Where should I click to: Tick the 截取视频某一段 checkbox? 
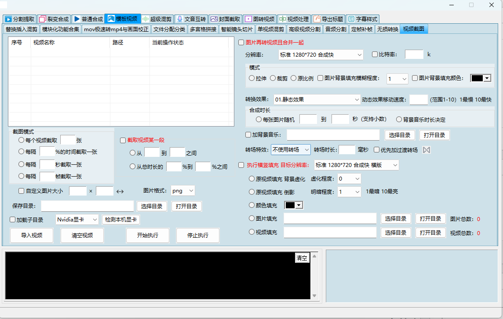point(123,140)
